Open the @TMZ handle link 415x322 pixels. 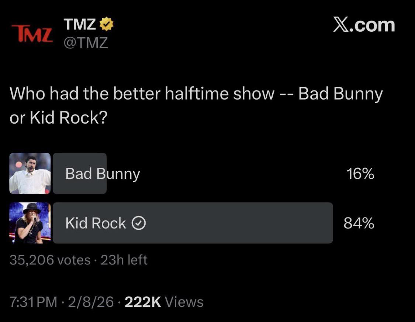(x=86, y=44)
